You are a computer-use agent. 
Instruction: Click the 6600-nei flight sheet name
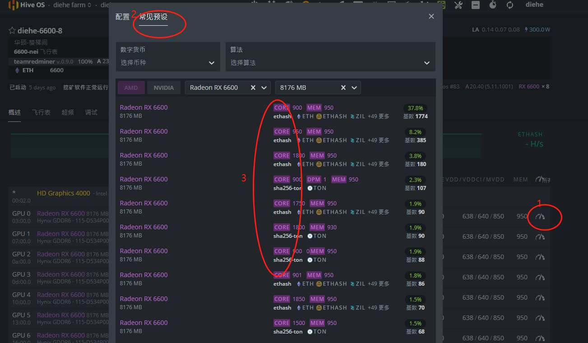[26, 52]
